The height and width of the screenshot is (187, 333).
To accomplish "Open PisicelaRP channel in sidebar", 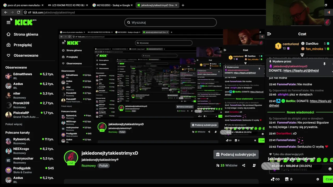I will pyautogui.click(x=30, y=115).
